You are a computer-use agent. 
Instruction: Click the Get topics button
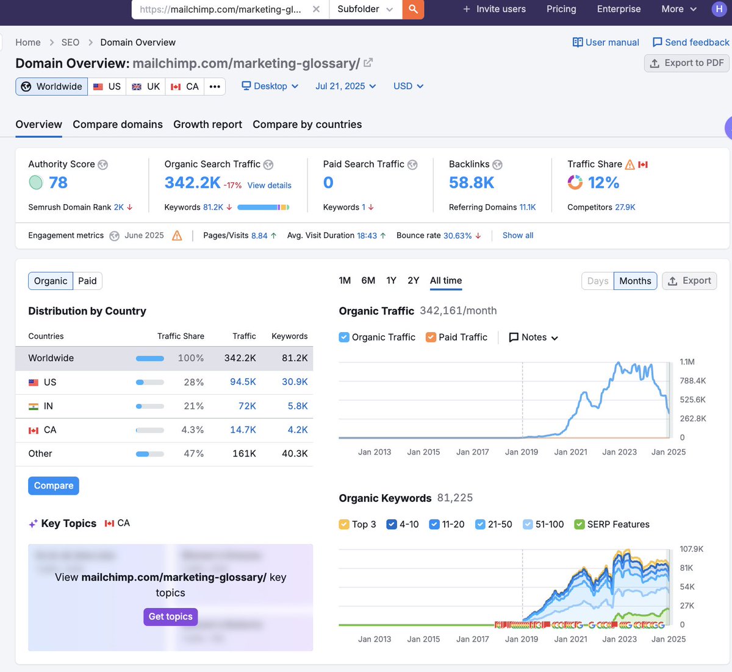[171, 617]
